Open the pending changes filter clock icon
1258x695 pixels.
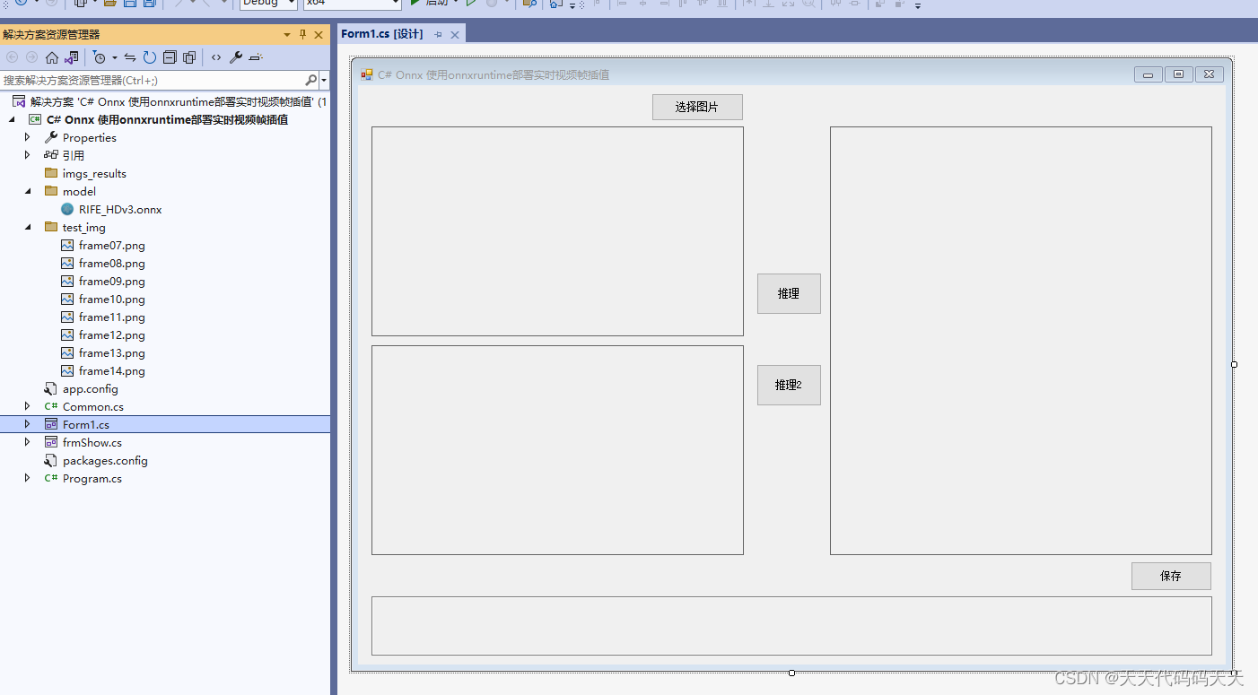[100, 57]
